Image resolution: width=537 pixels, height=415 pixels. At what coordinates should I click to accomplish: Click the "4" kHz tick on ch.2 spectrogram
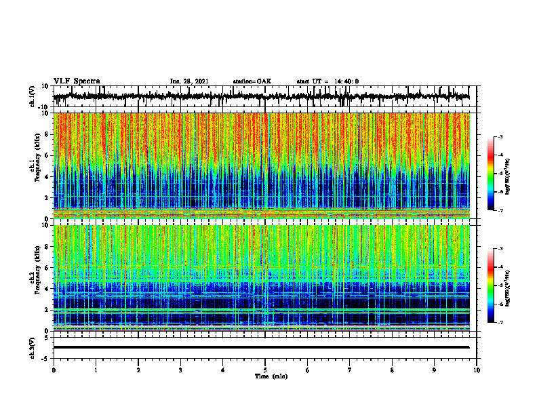tap(47, 289)
